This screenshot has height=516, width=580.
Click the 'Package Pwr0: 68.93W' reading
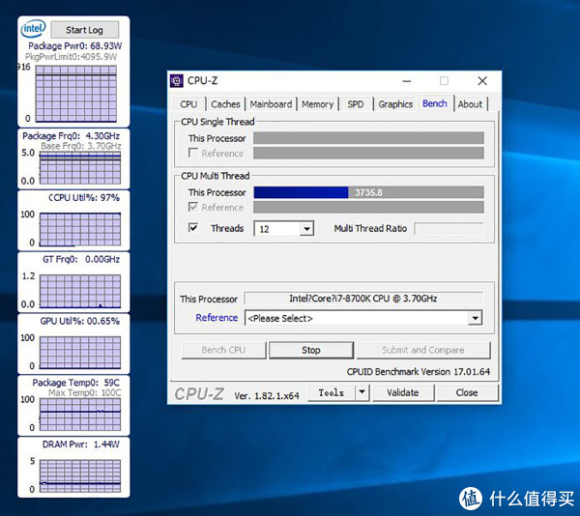(75, 45)
